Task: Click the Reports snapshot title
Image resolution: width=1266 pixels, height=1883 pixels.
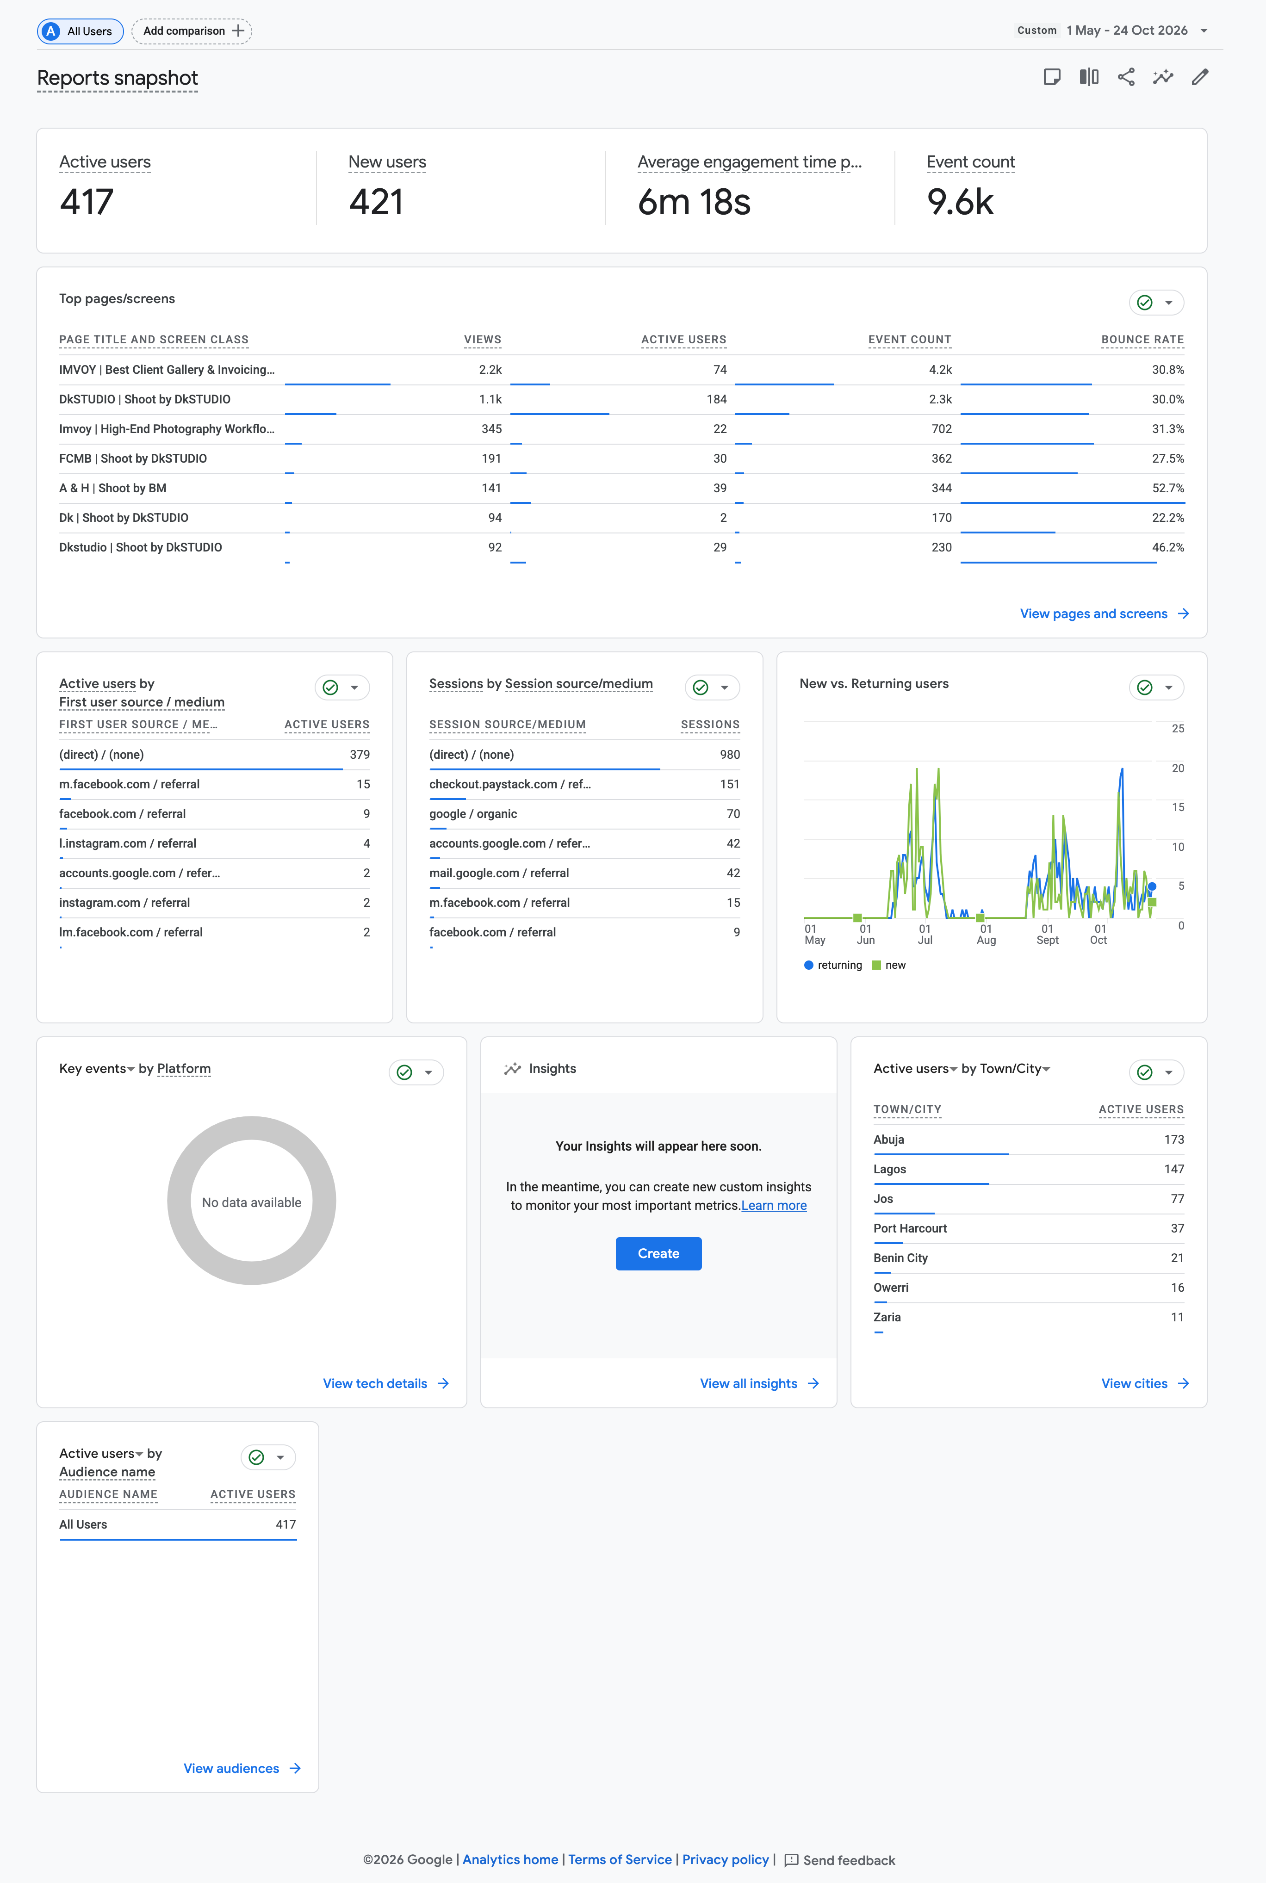Action: click(x=117, y=78)
